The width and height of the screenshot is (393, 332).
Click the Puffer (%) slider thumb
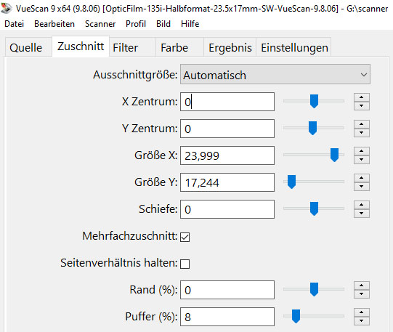(296, 316)
